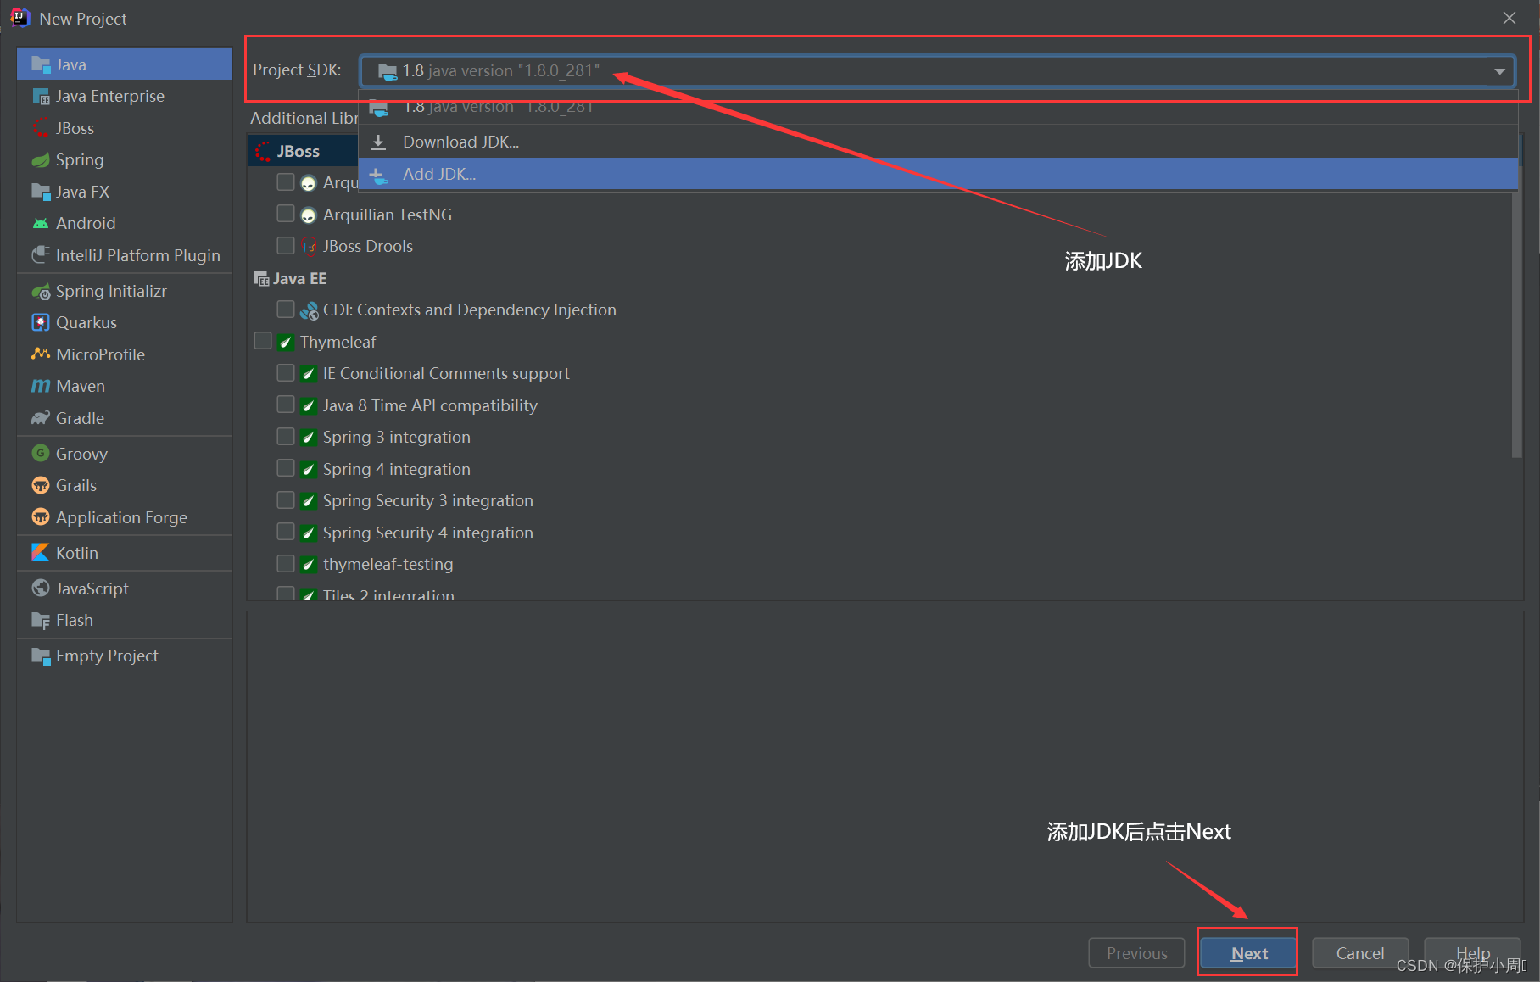Tick the JBoss Drools checkbox

[286, 246]
